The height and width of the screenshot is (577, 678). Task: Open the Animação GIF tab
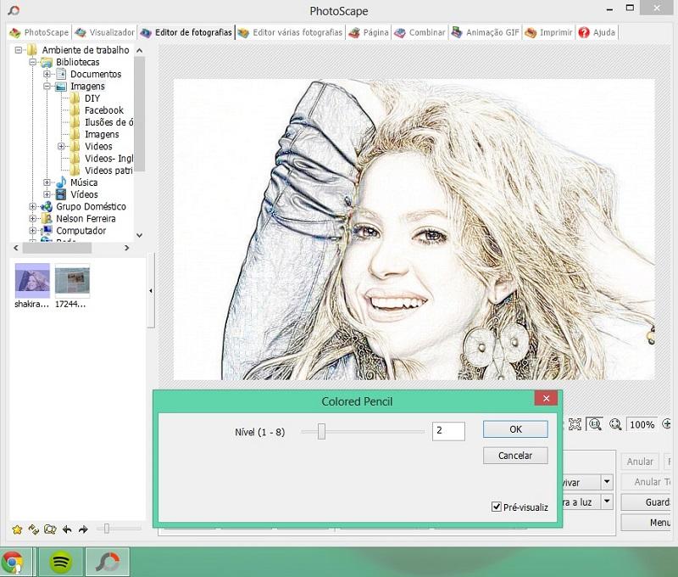486,32
